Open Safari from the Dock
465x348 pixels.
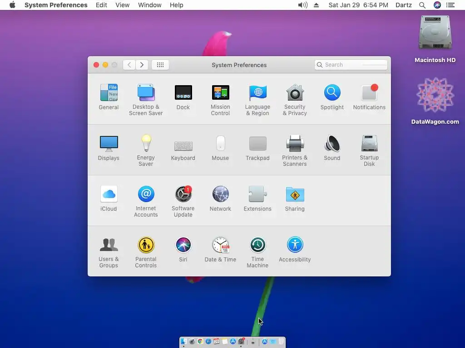(x=208, y=342)
